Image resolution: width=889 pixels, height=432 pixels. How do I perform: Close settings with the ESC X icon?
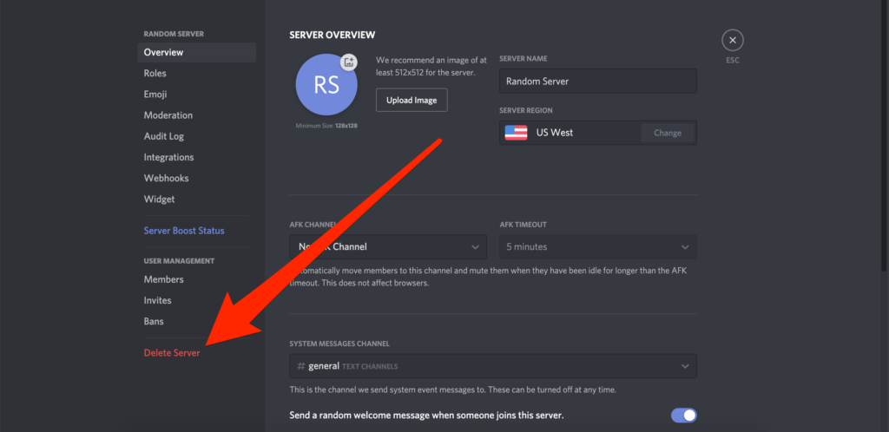coord(733,40)
